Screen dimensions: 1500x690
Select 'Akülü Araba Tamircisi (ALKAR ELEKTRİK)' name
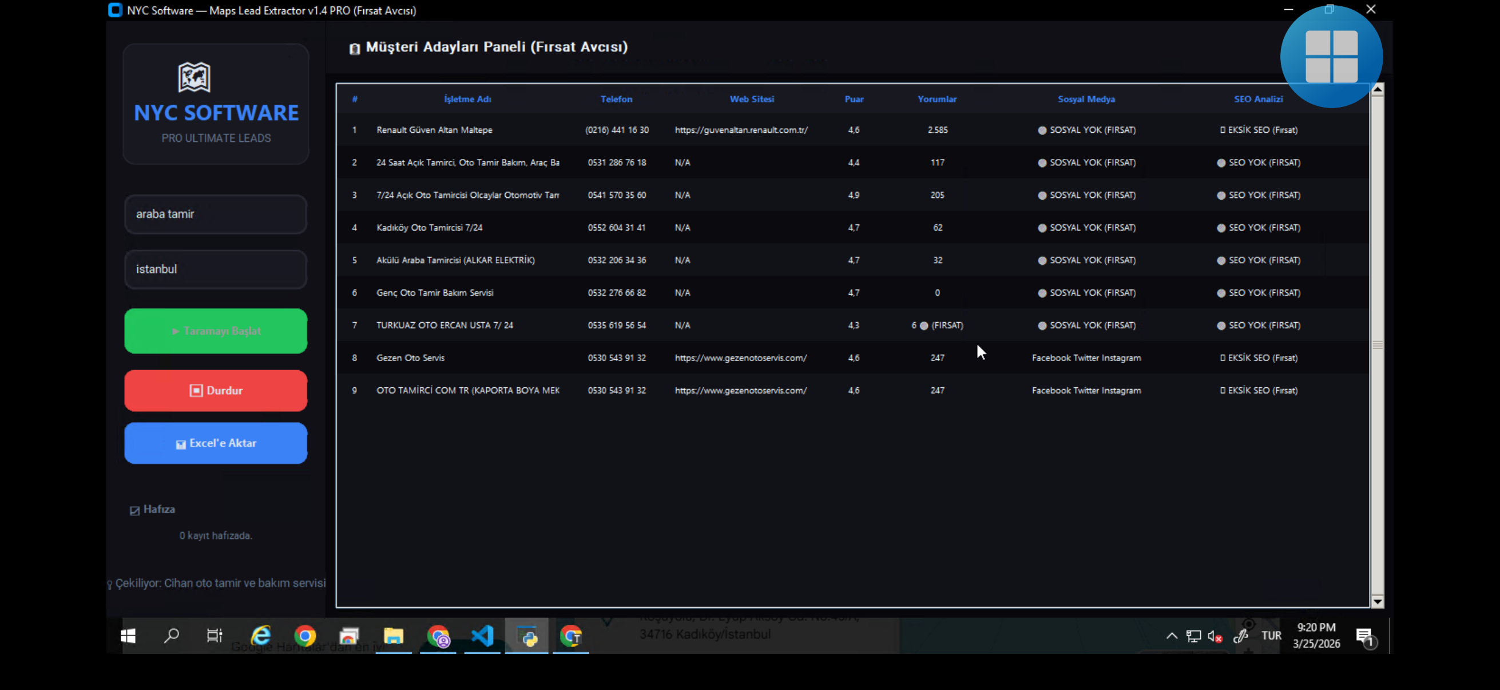pos(455,260)
